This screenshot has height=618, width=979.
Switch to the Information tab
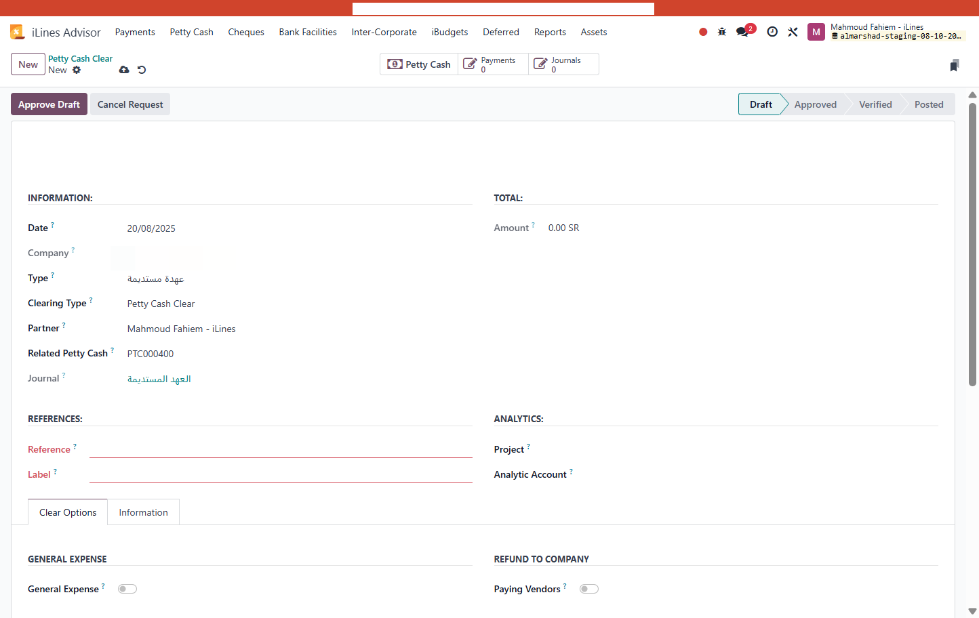pos(144,512)
